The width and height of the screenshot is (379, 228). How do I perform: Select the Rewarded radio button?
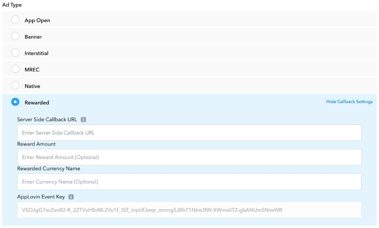pyautogui.click(x=15, y=102)
